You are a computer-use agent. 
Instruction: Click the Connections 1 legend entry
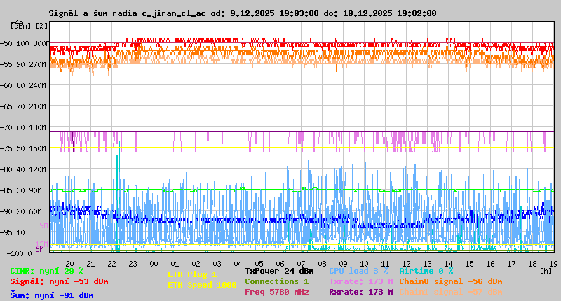[x=276, y=281]
